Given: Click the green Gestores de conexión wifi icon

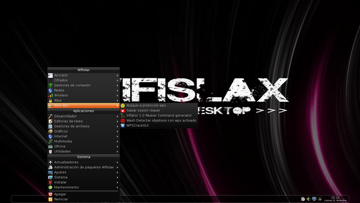Looking at the screenshot, I should pos(50,85).
